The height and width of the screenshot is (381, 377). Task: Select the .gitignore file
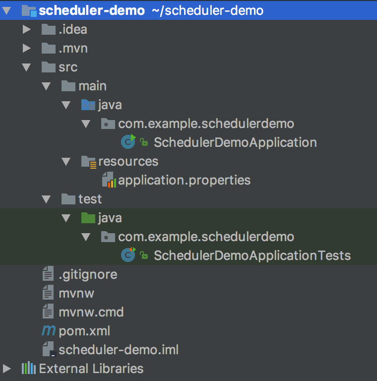click(x=88, y=274)
